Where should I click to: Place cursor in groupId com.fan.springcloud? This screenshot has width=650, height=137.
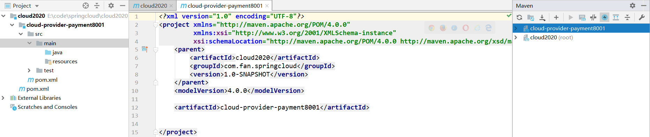[x=261, y=66]
